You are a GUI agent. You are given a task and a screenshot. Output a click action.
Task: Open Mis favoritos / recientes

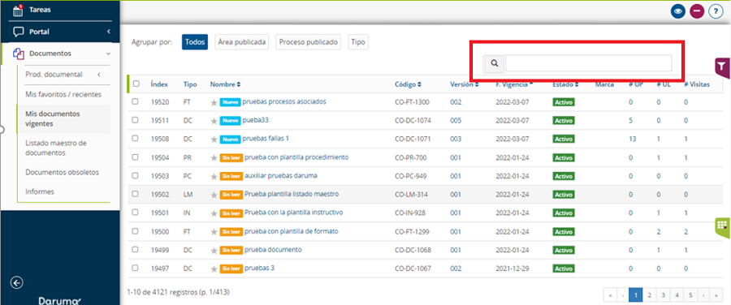tap(63, 95)
